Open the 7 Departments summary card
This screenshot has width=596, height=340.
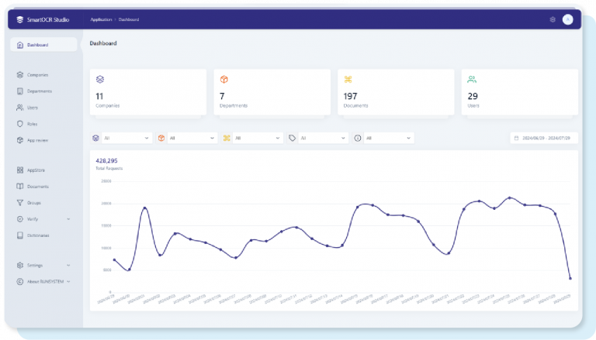point(272,92)
